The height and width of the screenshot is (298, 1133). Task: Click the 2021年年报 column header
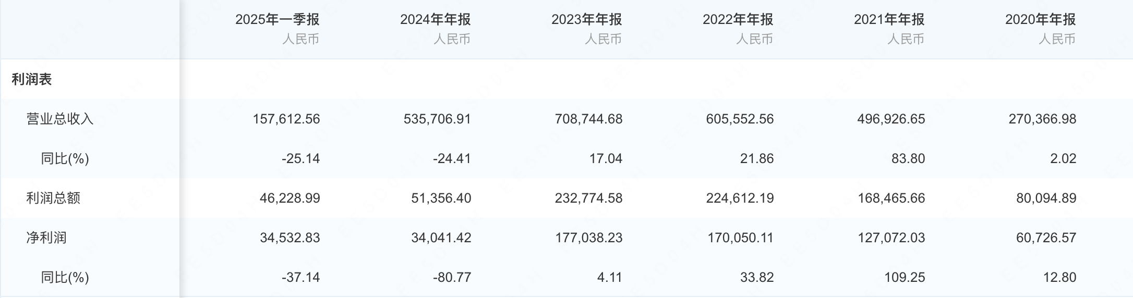(x=889, y=20)
